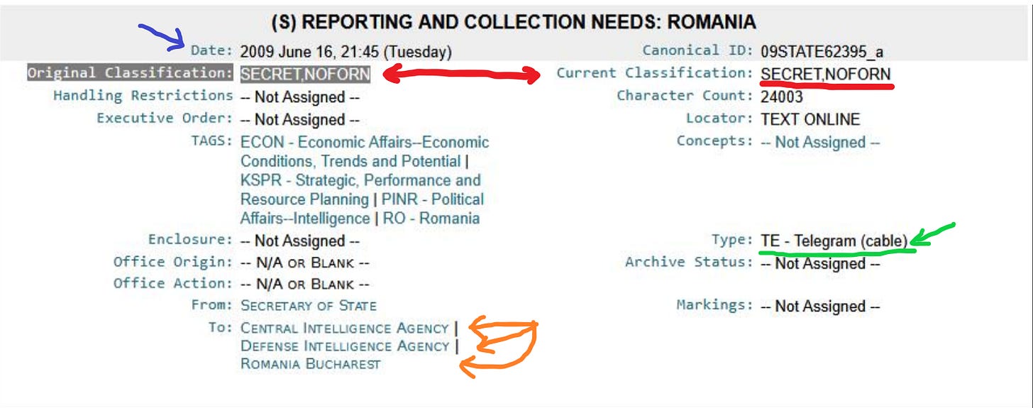
Task: Open the PINR - Political Affairs--Intelligence tag link
Action: click(362, 209)
